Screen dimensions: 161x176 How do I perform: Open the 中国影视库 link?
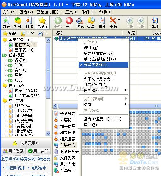point(15,168)
